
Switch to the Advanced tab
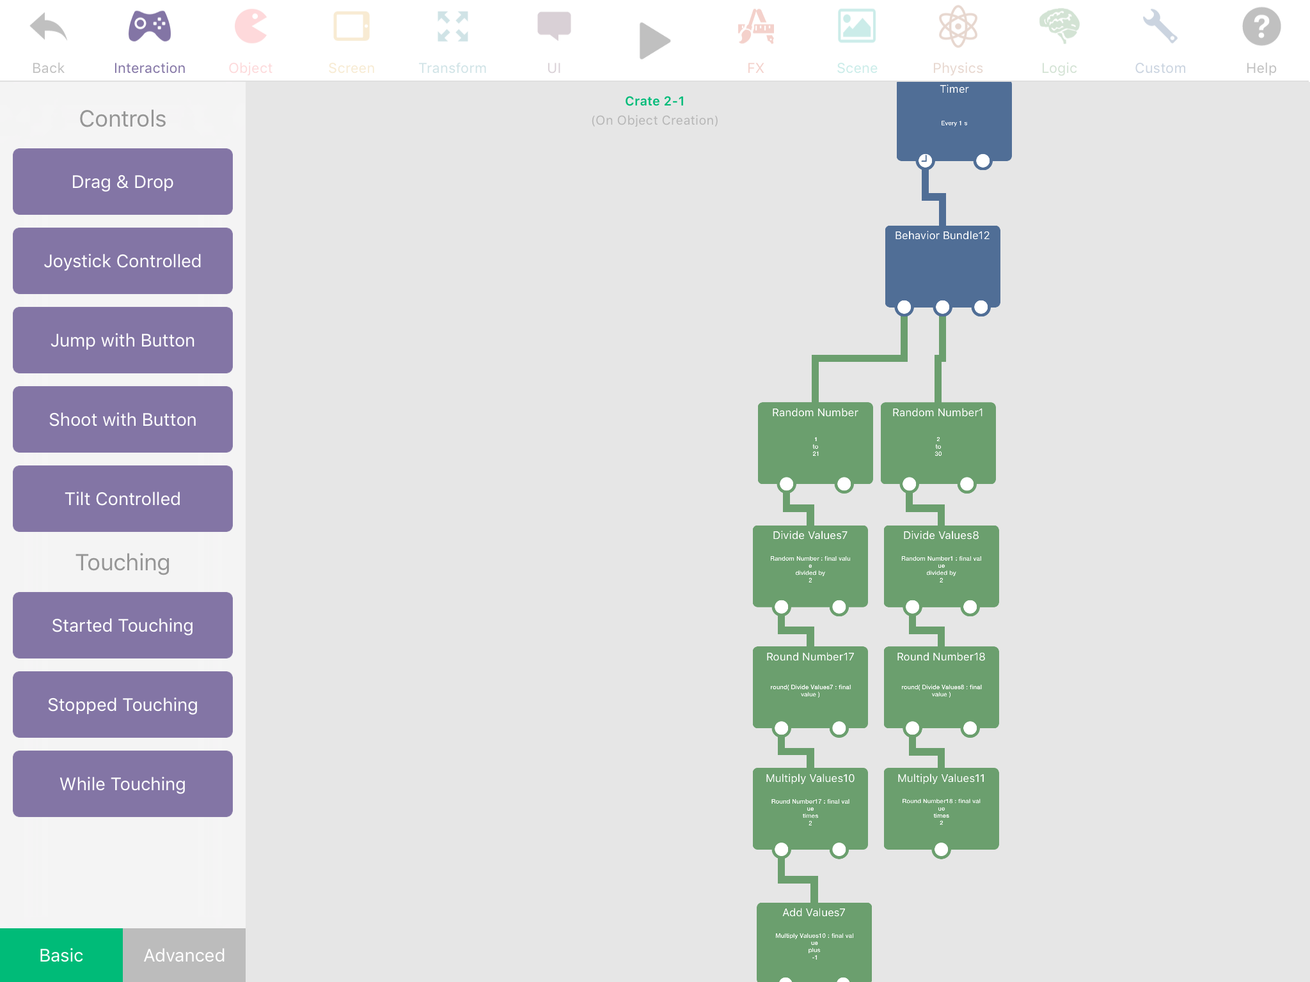184,955
